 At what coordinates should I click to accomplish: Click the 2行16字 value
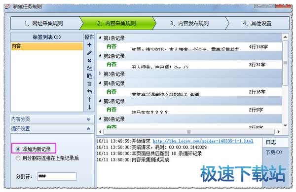[x=257, y=92]
